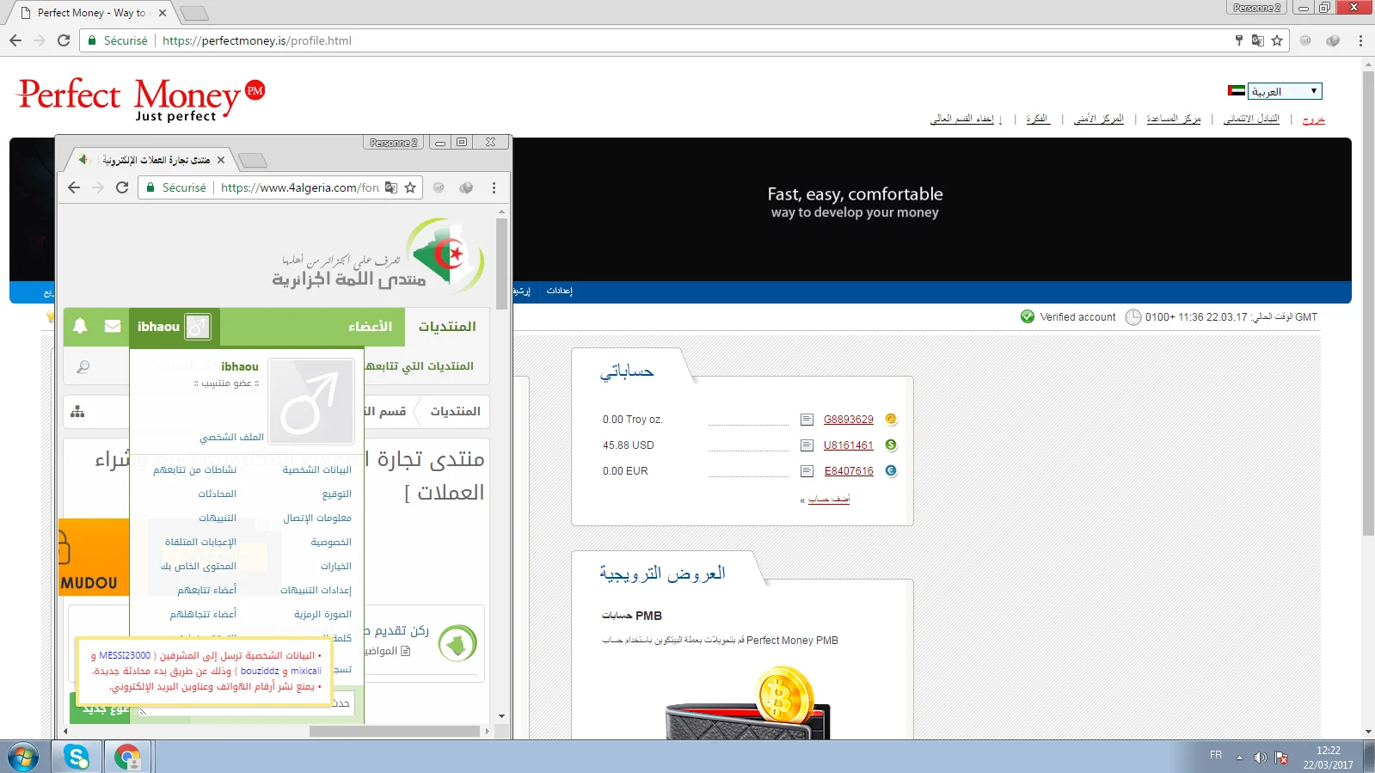Open forum notifications bell icon

(x=80, y=326)
